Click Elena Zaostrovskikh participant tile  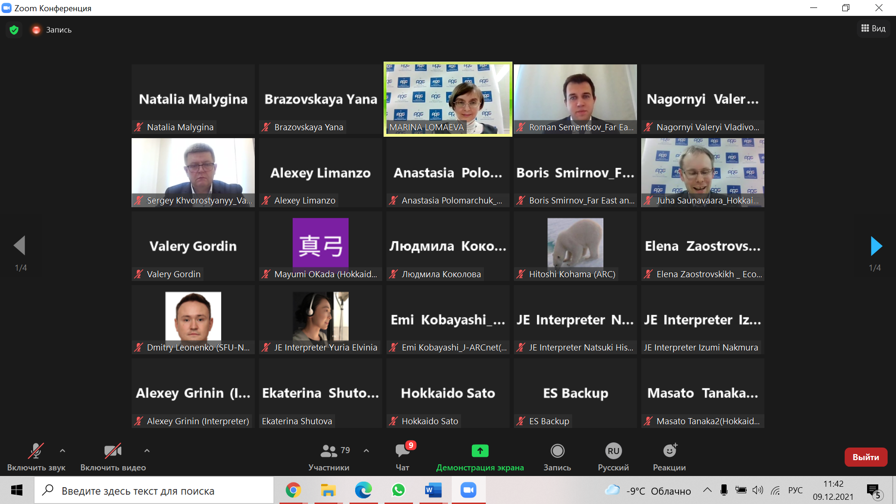tap(703, 246)
